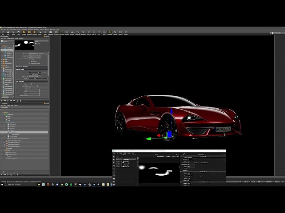Toggle the Grid toolbar icon
Screen dimensions: 285x213
99,32
